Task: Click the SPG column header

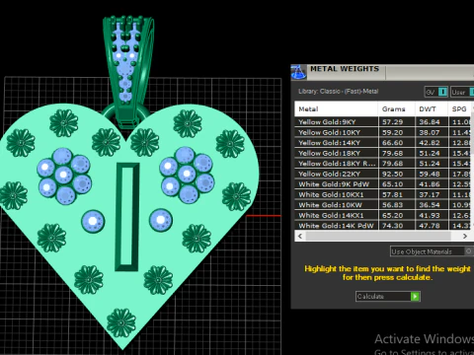Action: 459,108
